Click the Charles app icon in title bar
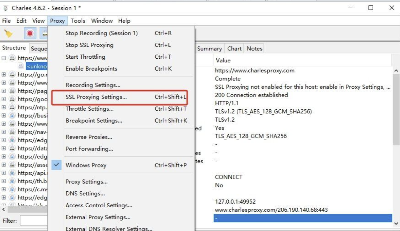 [5, 8]
